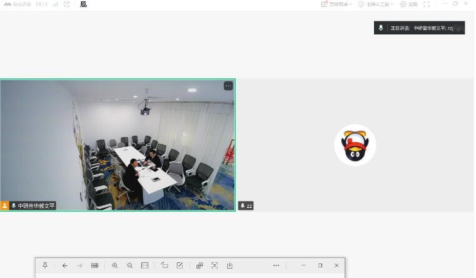Screen dimensions: 476x278
Task: Open the viewer's three-dot more menu
Action: tap(276, 265)
